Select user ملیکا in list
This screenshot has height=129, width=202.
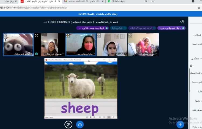197,127
